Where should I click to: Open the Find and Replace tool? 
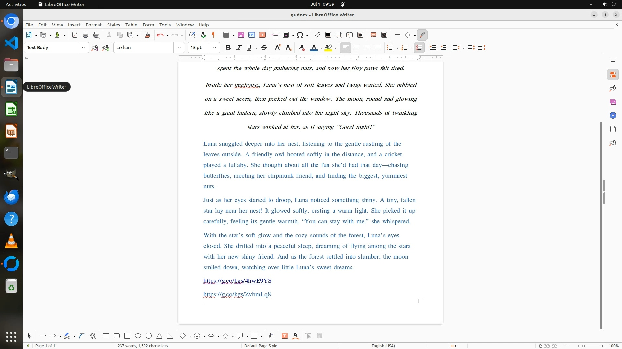[192, 35]
